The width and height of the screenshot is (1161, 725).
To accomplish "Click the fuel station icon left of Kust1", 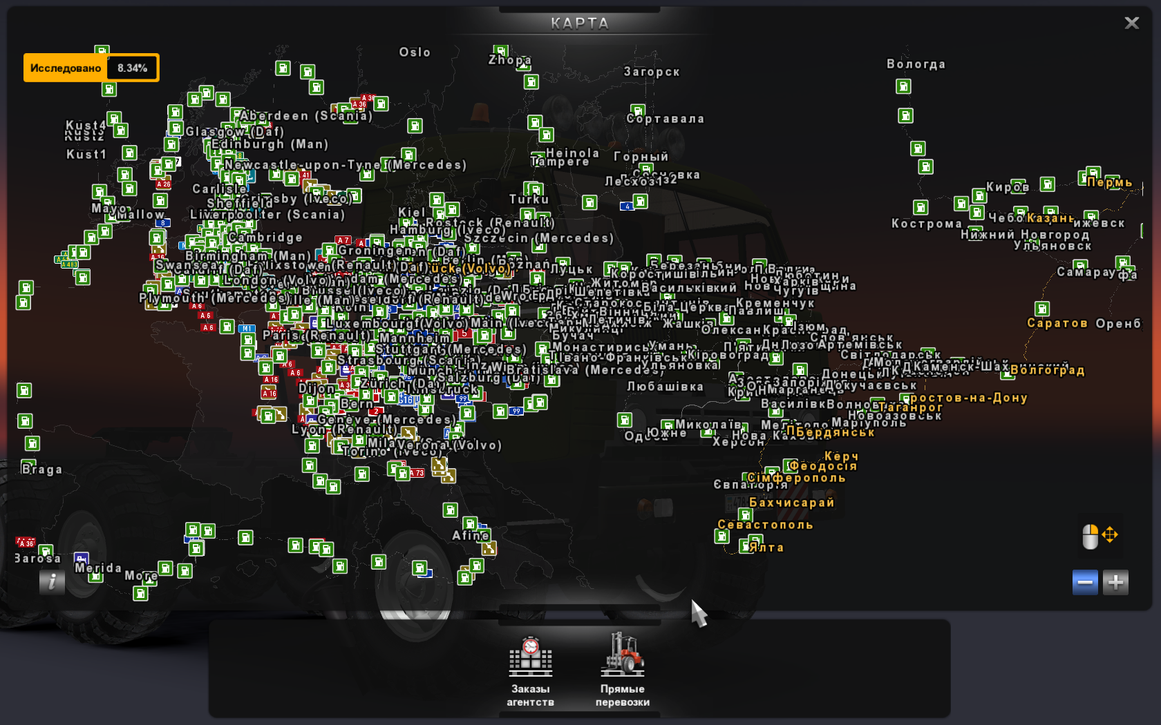I will 129,153.
